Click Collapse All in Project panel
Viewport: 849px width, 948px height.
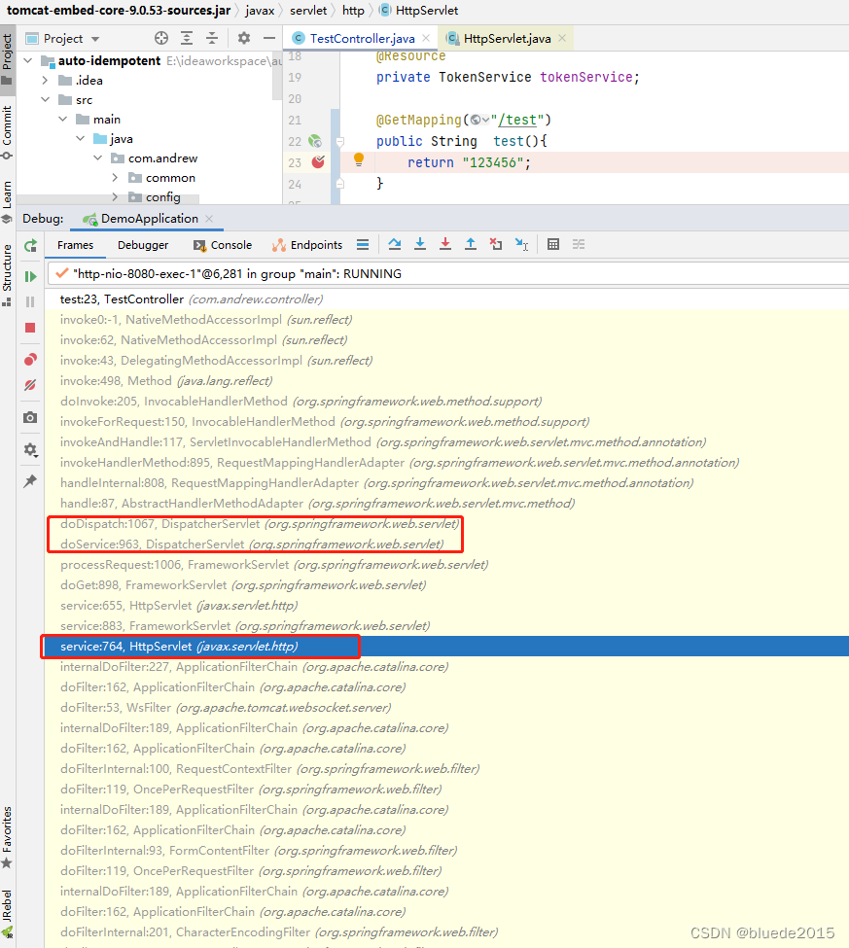(212, 39)
